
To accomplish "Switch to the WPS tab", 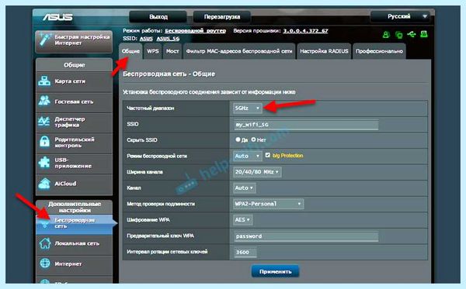I will coord(153,51).
